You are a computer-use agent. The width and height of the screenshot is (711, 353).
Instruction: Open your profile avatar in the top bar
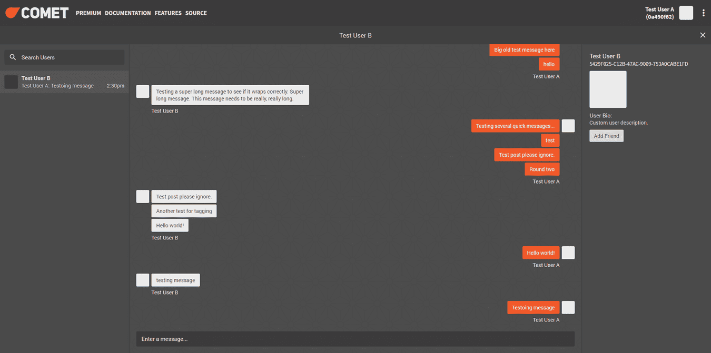coord(686,13)
